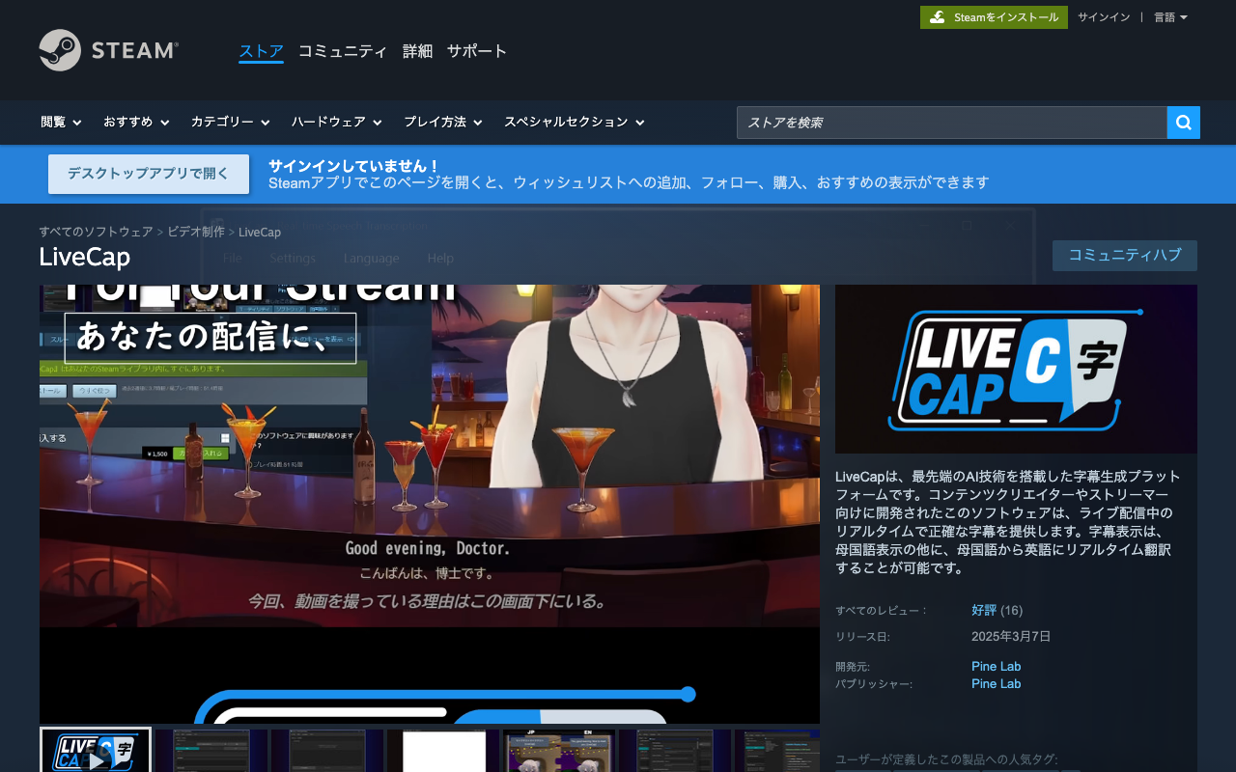This screenshot has height=772, width=1236.
Task: Open the コミュニティ tab
Action: pyautogui.click(x=343, y=51)
